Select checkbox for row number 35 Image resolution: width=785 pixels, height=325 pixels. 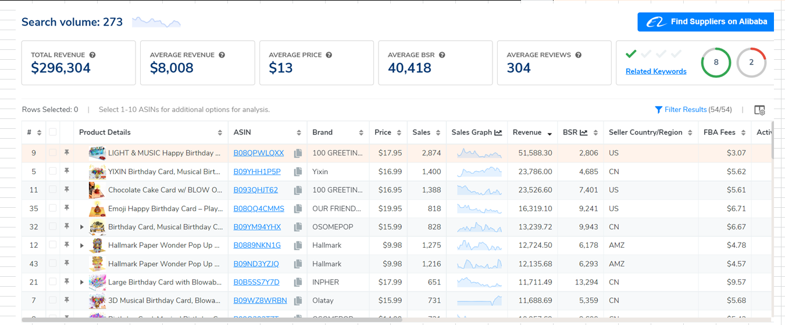(x=53, y=208)
